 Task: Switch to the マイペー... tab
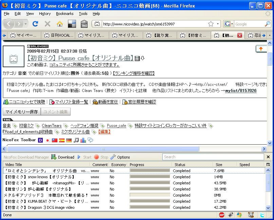(23, 35)
